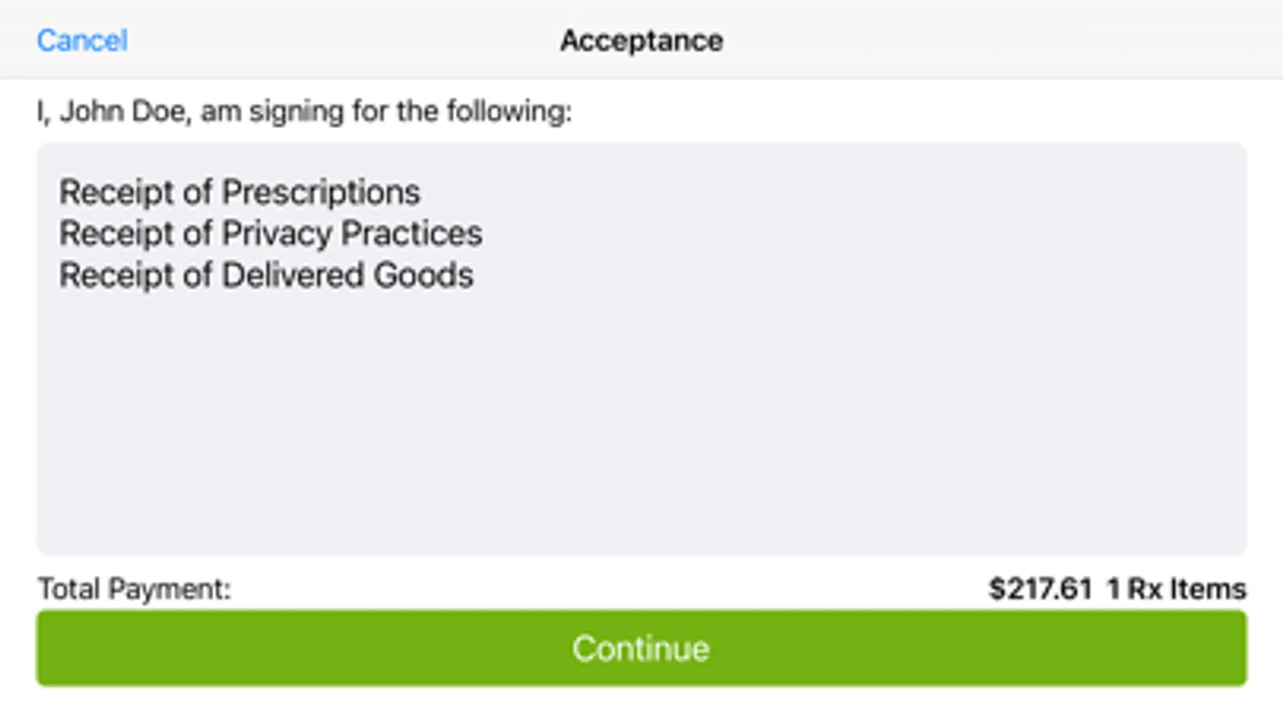
Task: Select the Receipt of Privacy Practices line
Action: pos(270,233)
